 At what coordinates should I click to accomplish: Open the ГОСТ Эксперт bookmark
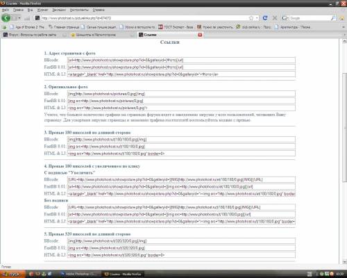tap(176, 27)
